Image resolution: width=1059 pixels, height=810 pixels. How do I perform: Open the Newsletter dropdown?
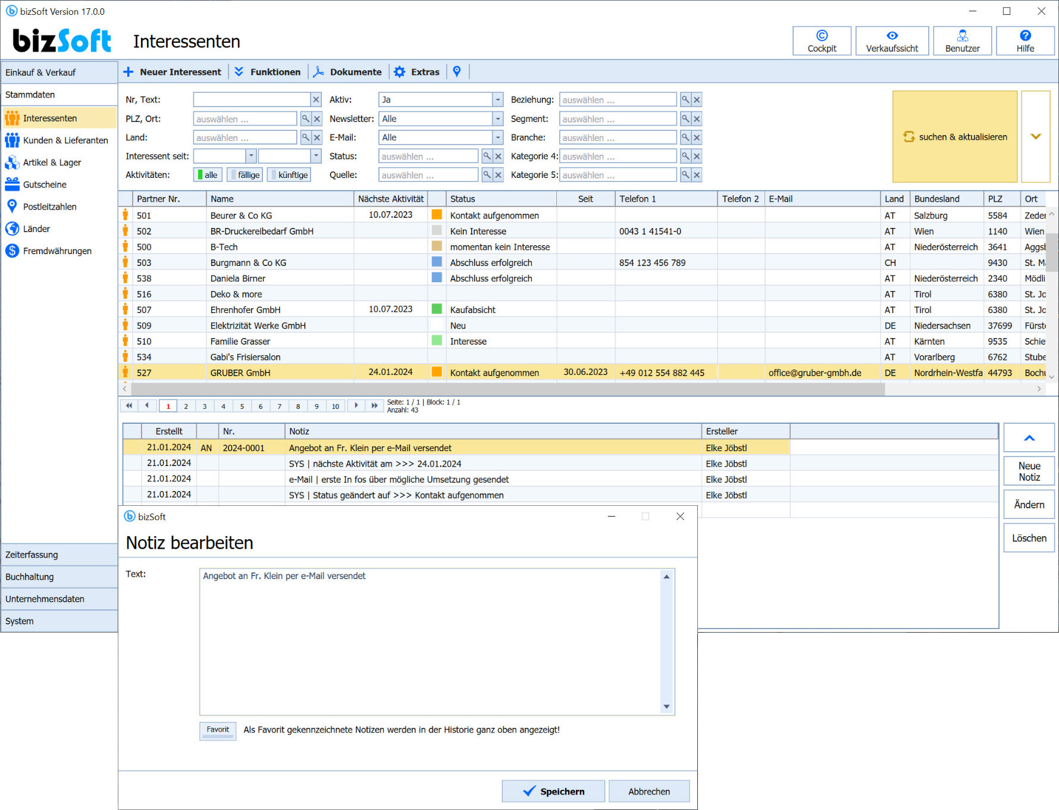pos(497,118)
